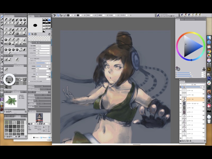
Task: Show レイヤー 6 with its eye toggle
Action: coord(181,117)
